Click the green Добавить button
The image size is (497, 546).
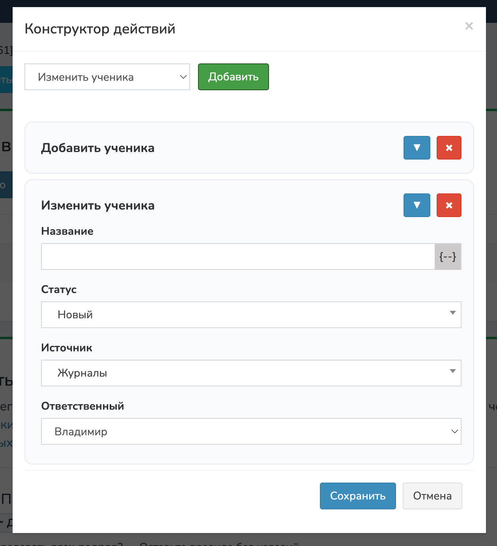tap(233, 77)
